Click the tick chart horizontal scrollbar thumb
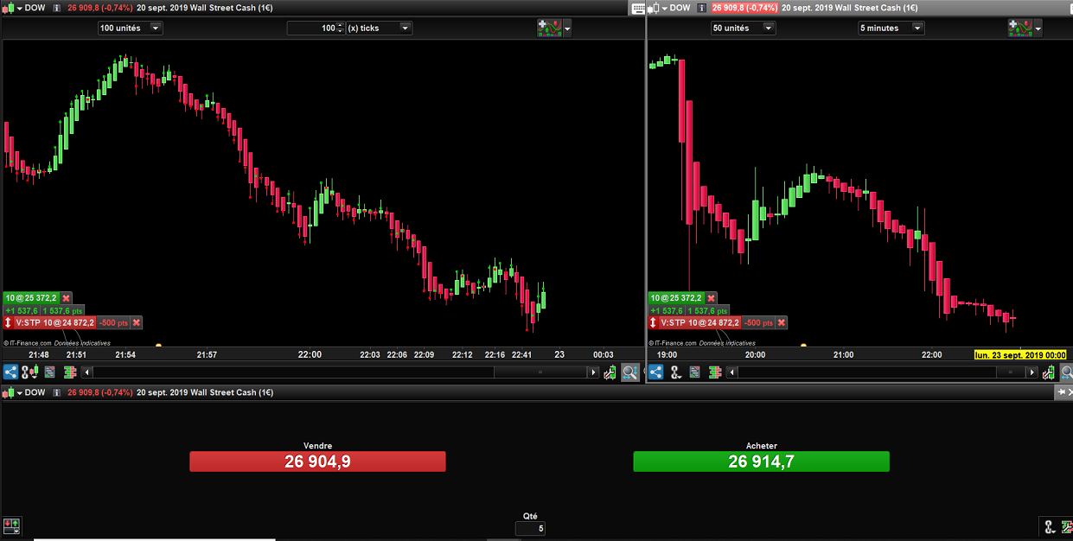The image size is (1073, 541). pos(540,372)
